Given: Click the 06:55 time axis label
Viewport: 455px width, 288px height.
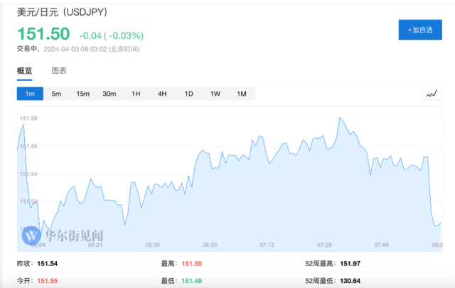Looking at the screenshot, I should pos(210,245).
